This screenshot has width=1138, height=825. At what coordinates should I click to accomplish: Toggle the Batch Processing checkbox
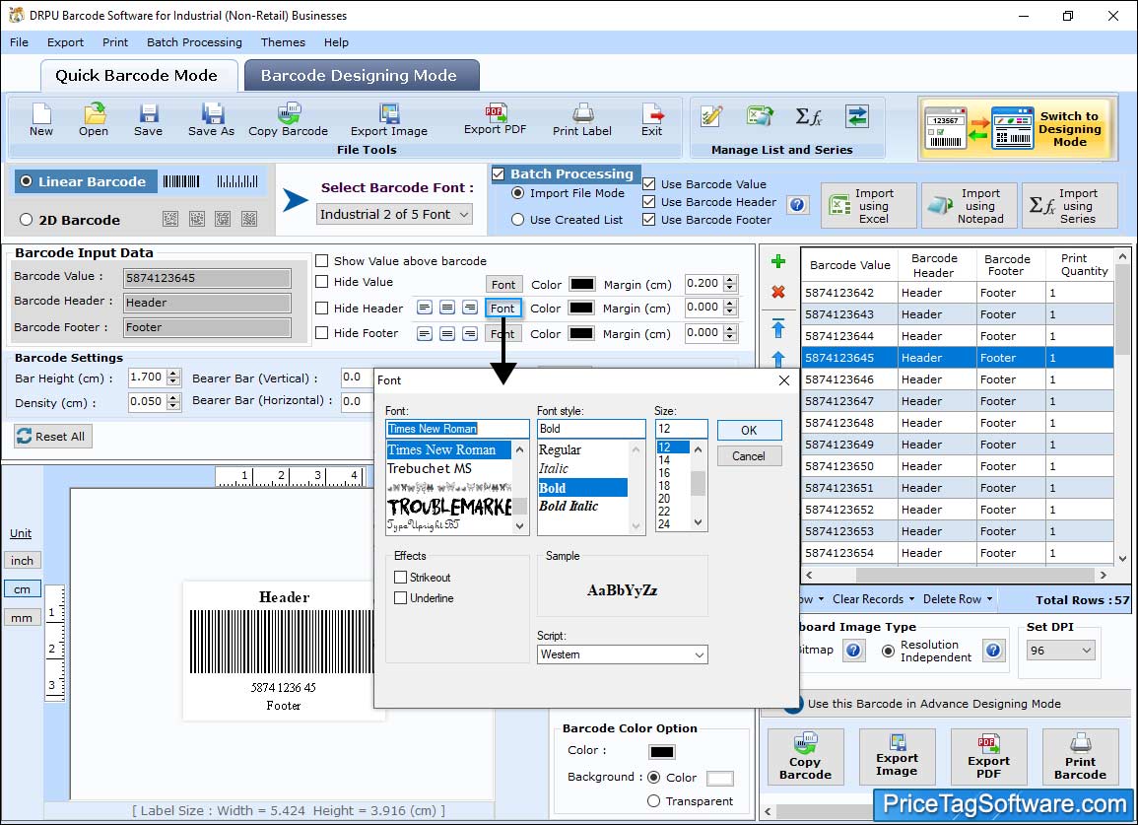(499, 173)
